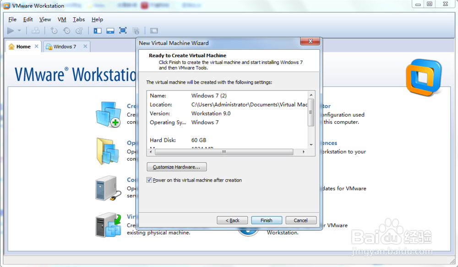
Task: Click the Finish button
Action: (x=266, y=220)
